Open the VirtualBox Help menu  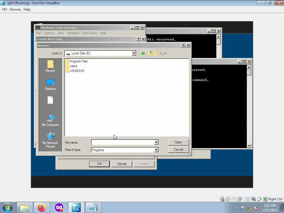tap(27, 9)
